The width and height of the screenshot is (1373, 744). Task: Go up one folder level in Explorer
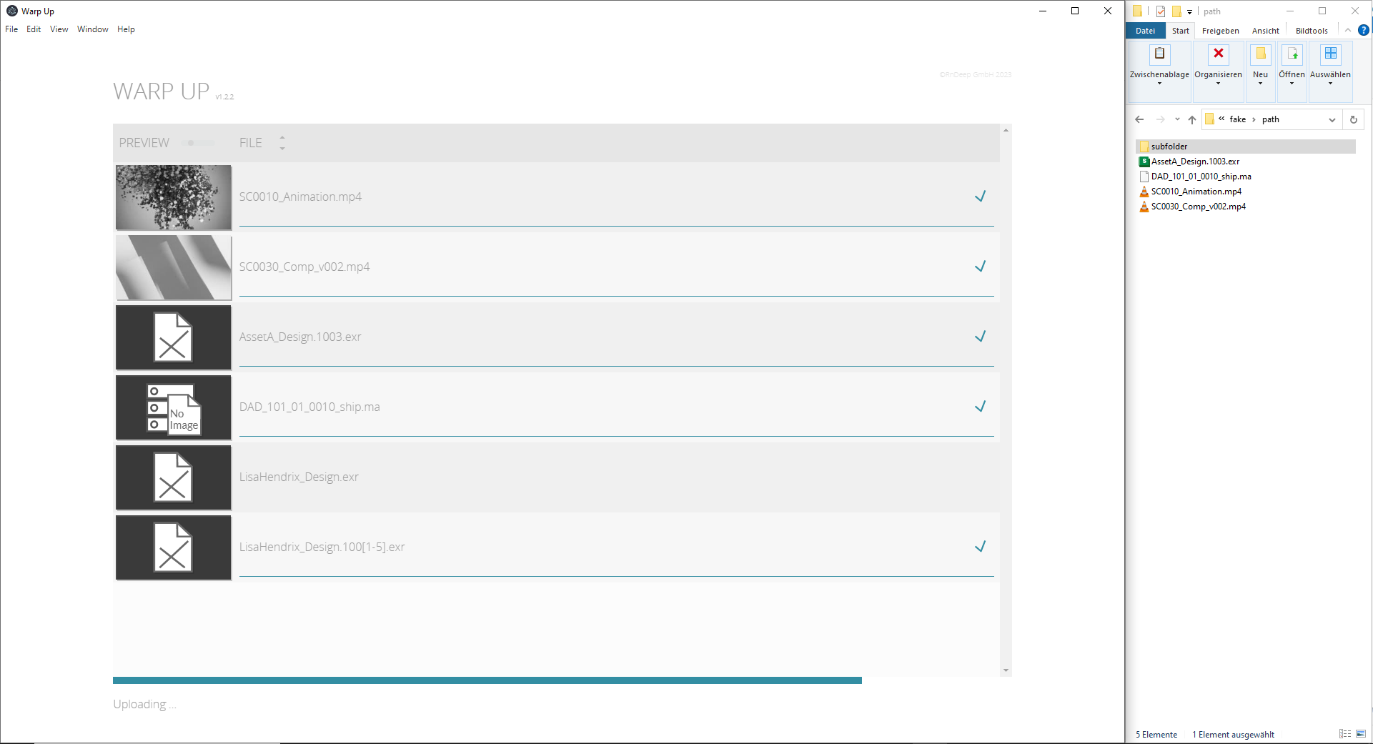pos(1191,119)
